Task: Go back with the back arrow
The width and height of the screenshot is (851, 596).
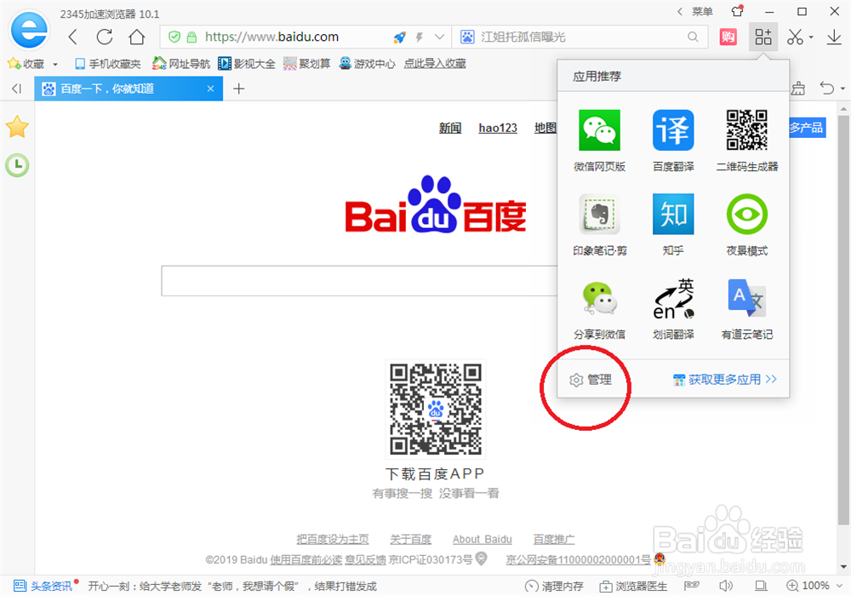Action: [73, 37]
